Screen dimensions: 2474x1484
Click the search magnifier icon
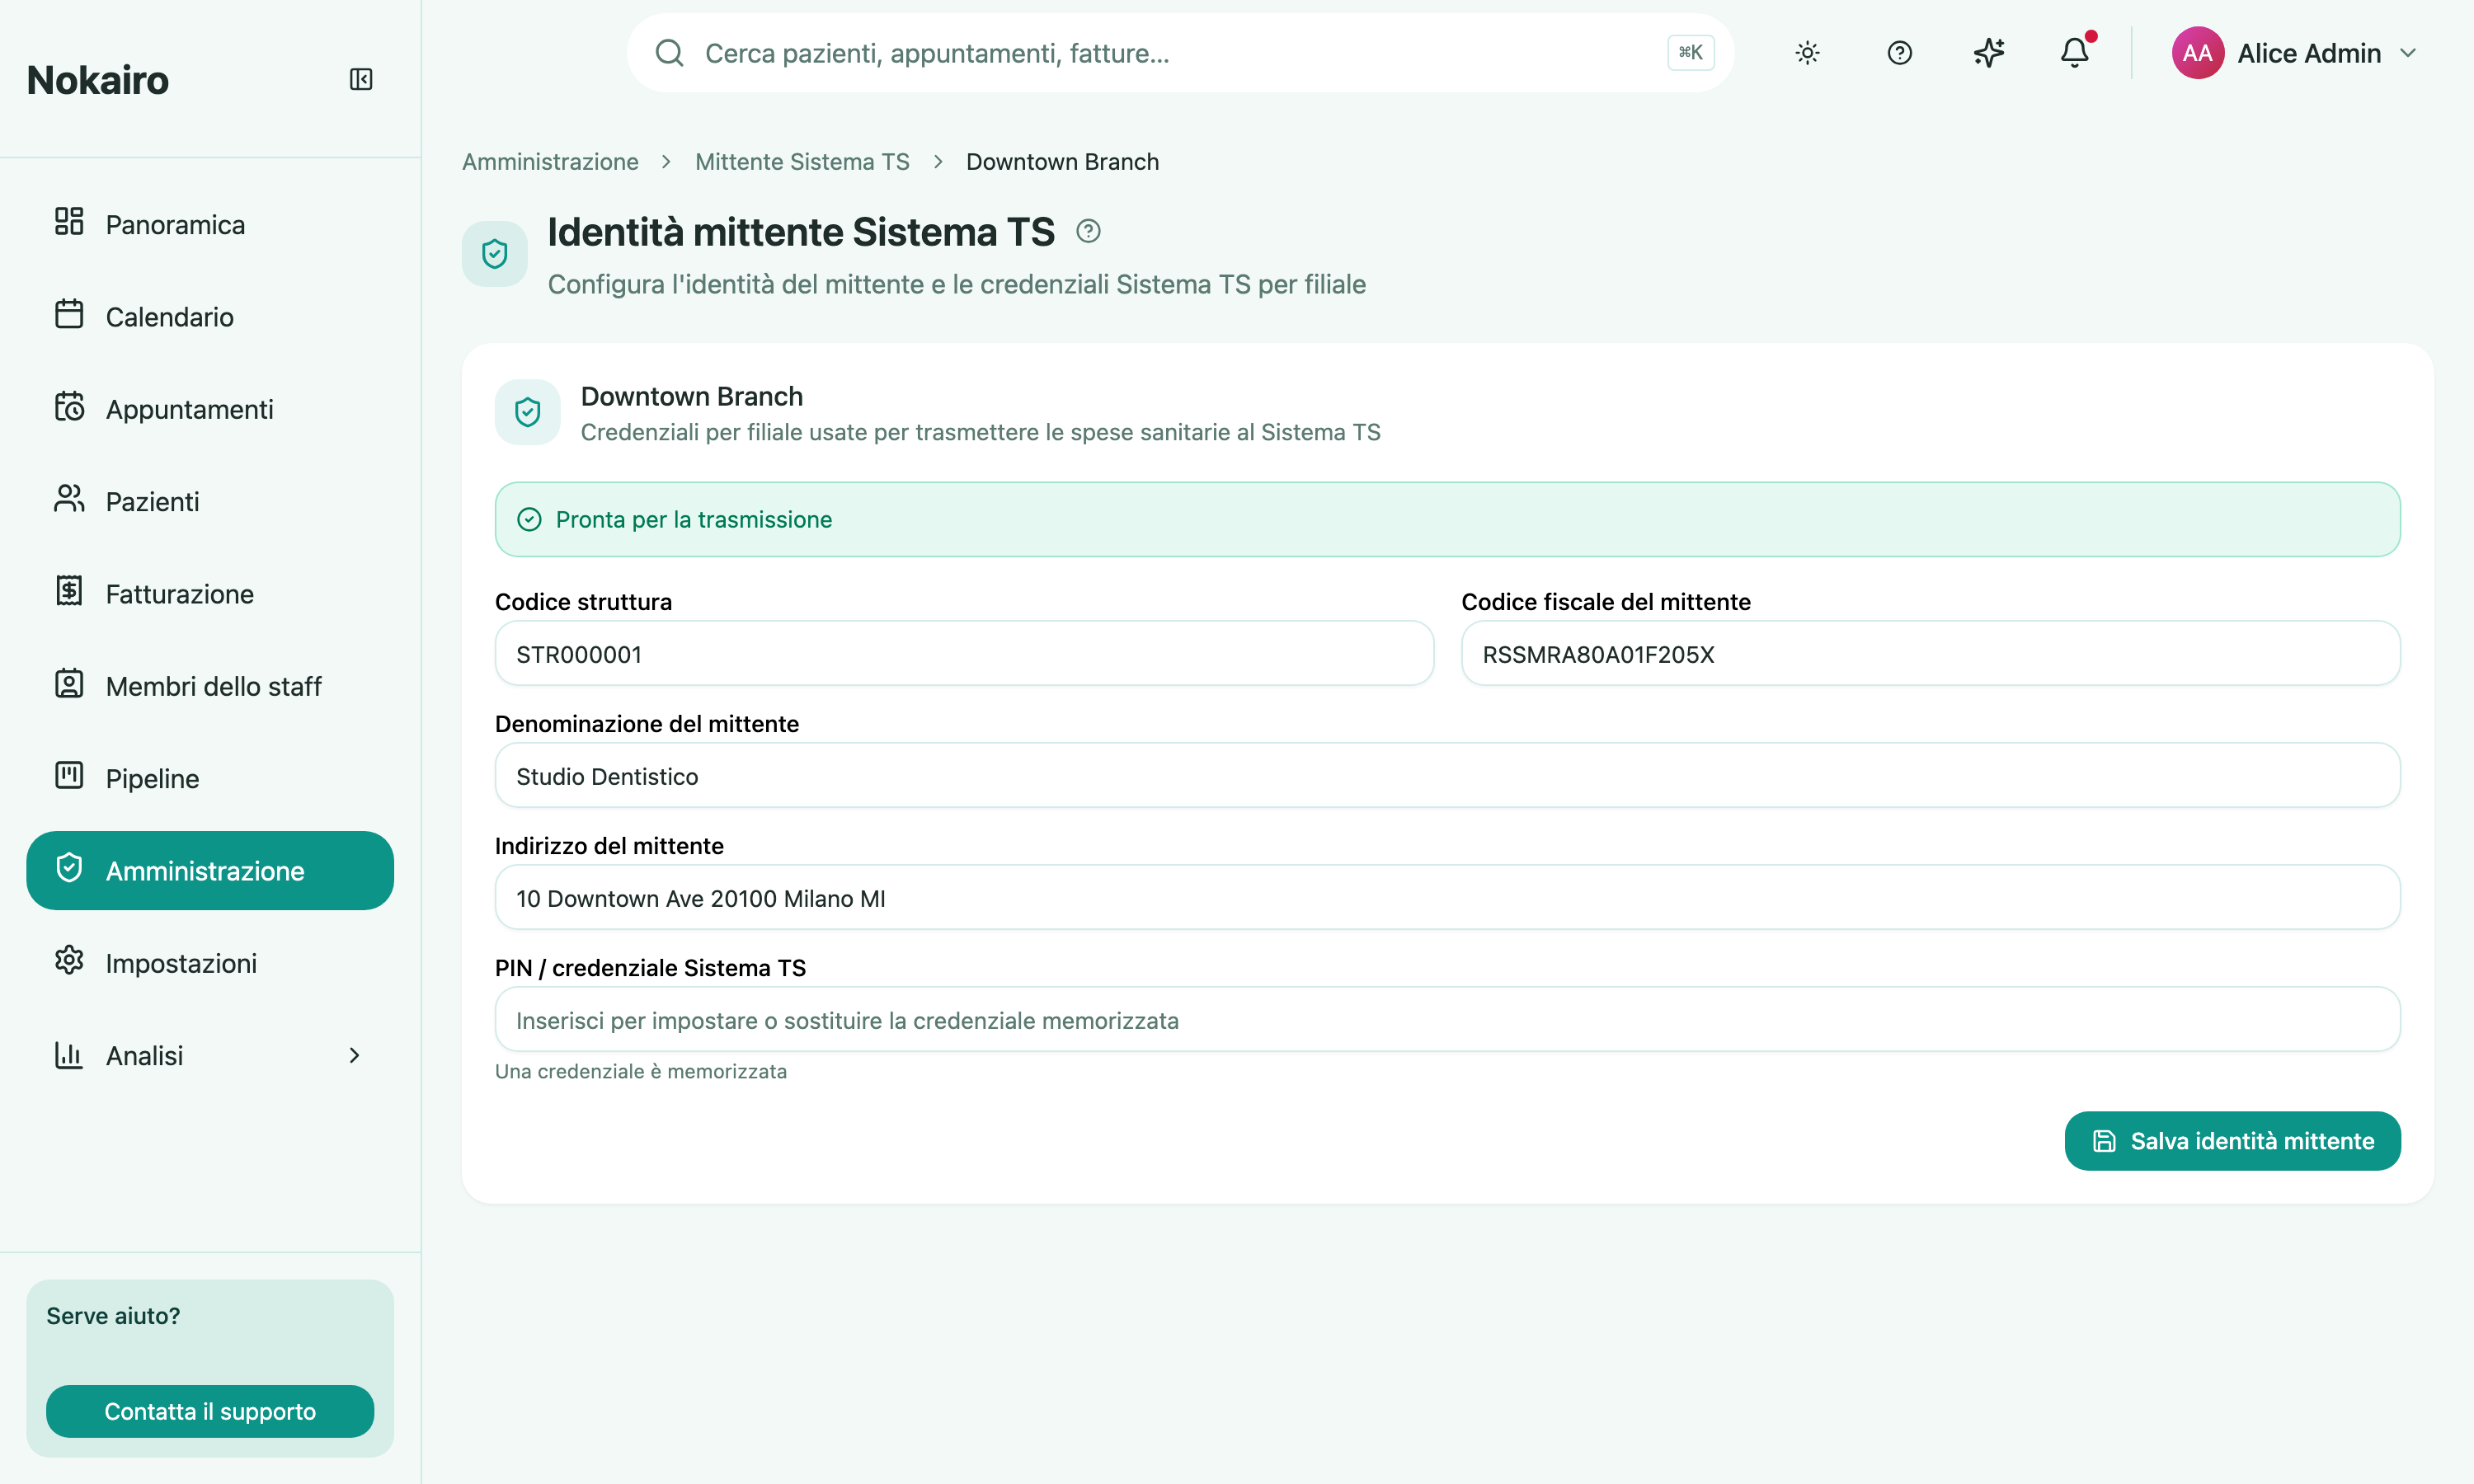669,53
